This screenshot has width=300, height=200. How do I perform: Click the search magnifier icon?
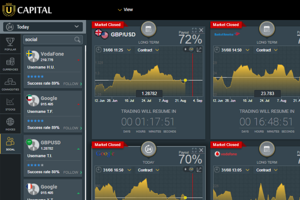77,40
